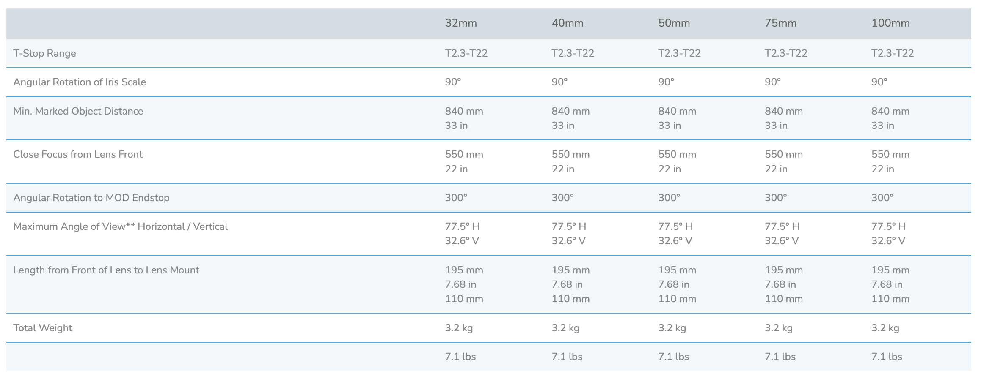Click the 7.1 lbs value under 32mm
981x382 pixels.
(460, 357)
